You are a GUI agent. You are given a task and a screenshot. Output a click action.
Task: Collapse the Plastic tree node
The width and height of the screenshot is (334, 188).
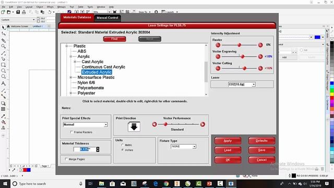pos(67,46)
